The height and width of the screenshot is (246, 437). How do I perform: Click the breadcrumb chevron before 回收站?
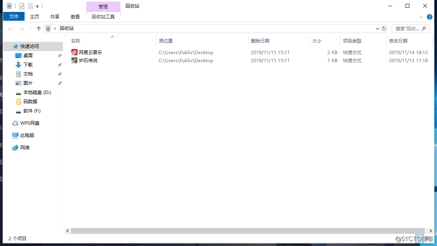coord(55,28)
